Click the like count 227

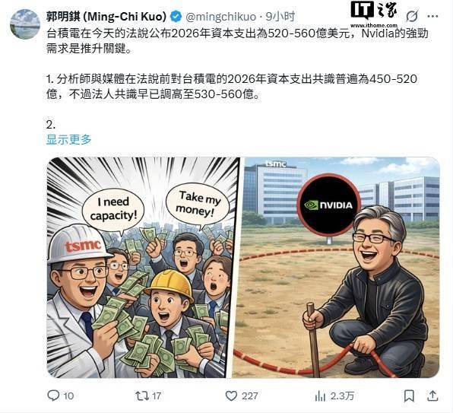coord(249,396)
